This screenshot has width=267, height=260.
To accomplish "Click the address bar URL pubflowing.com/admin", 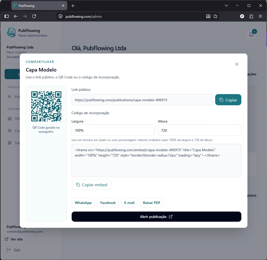I will click(x=84, y=16).
